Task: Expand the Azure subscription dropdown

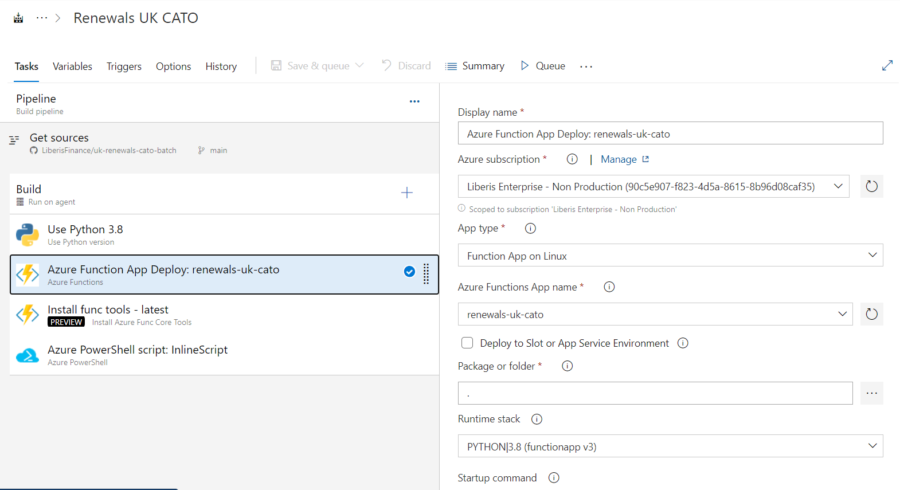Action: click(x=838, y=186)
